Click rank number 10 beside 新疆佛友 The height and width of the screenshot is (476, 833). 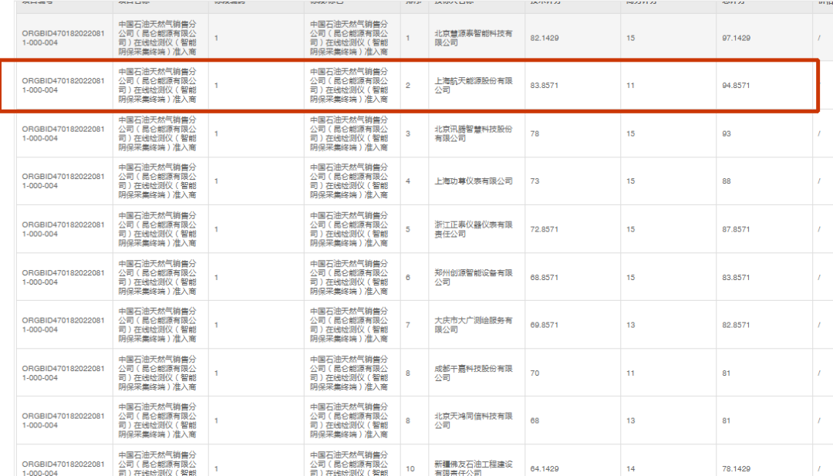pos(410,469)
